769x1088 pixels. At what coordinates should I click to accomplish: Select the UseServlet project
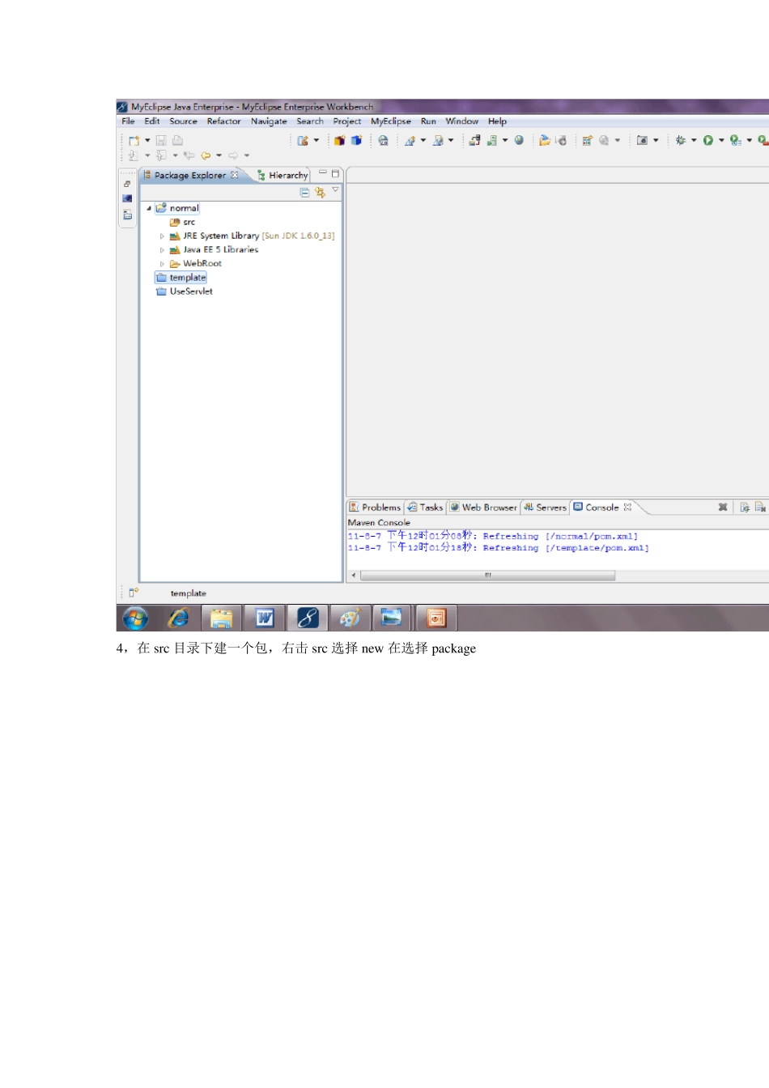pos(185,291)
